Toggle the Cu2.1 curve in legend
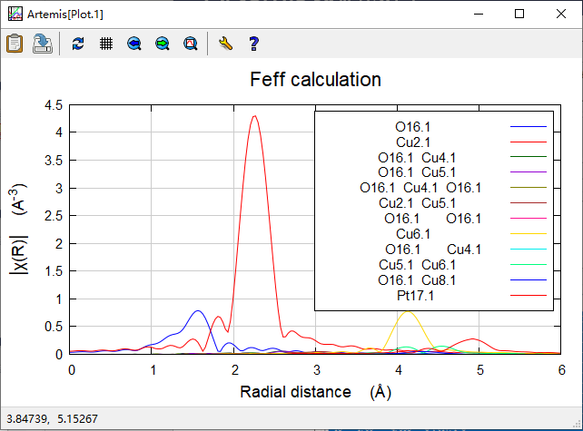583x431 pixels. [413, 142]
